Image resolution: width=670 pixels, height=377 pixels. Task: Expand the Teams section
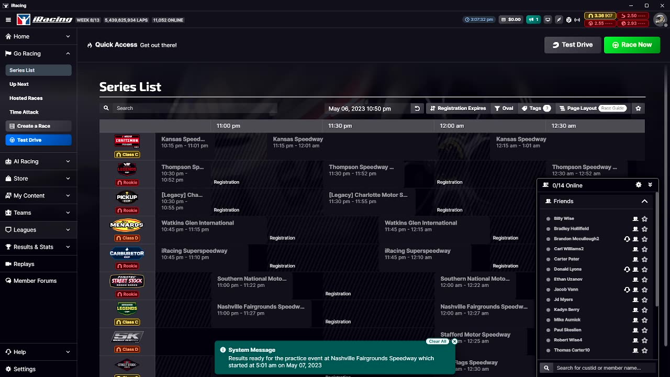(38, 213)
